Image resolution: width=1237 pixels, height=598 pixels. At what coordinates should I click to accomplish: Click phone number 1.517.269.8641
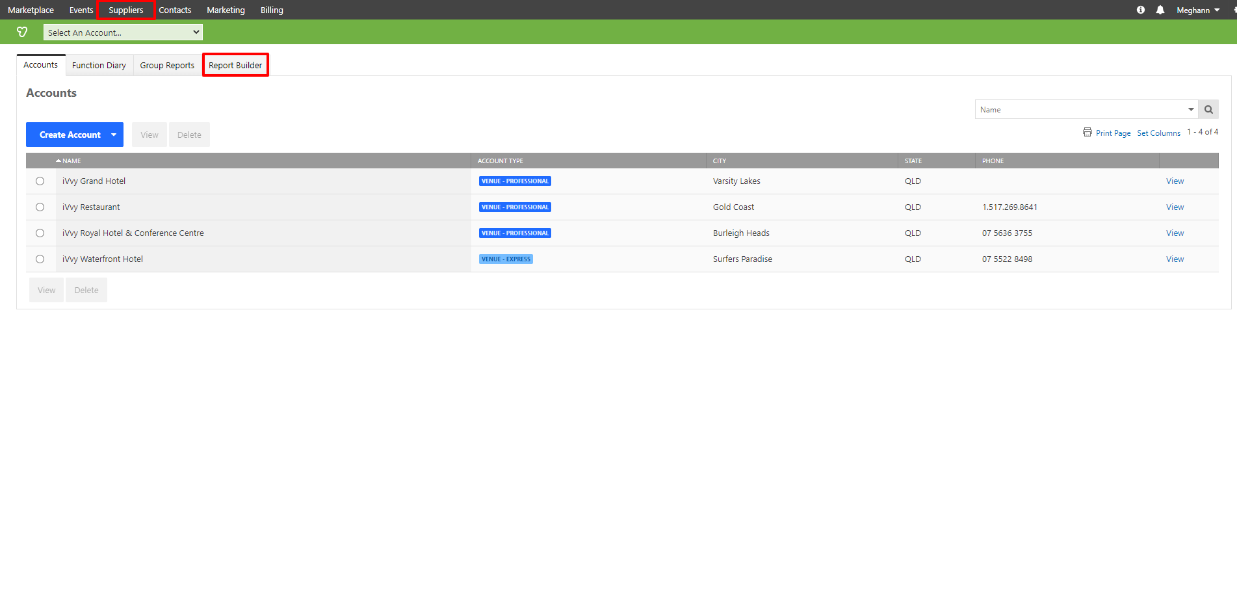coord(1009,207)
